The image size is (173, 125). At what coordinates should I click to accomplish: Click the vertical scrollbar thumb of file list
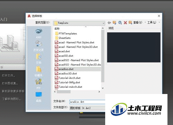point(103,56)
